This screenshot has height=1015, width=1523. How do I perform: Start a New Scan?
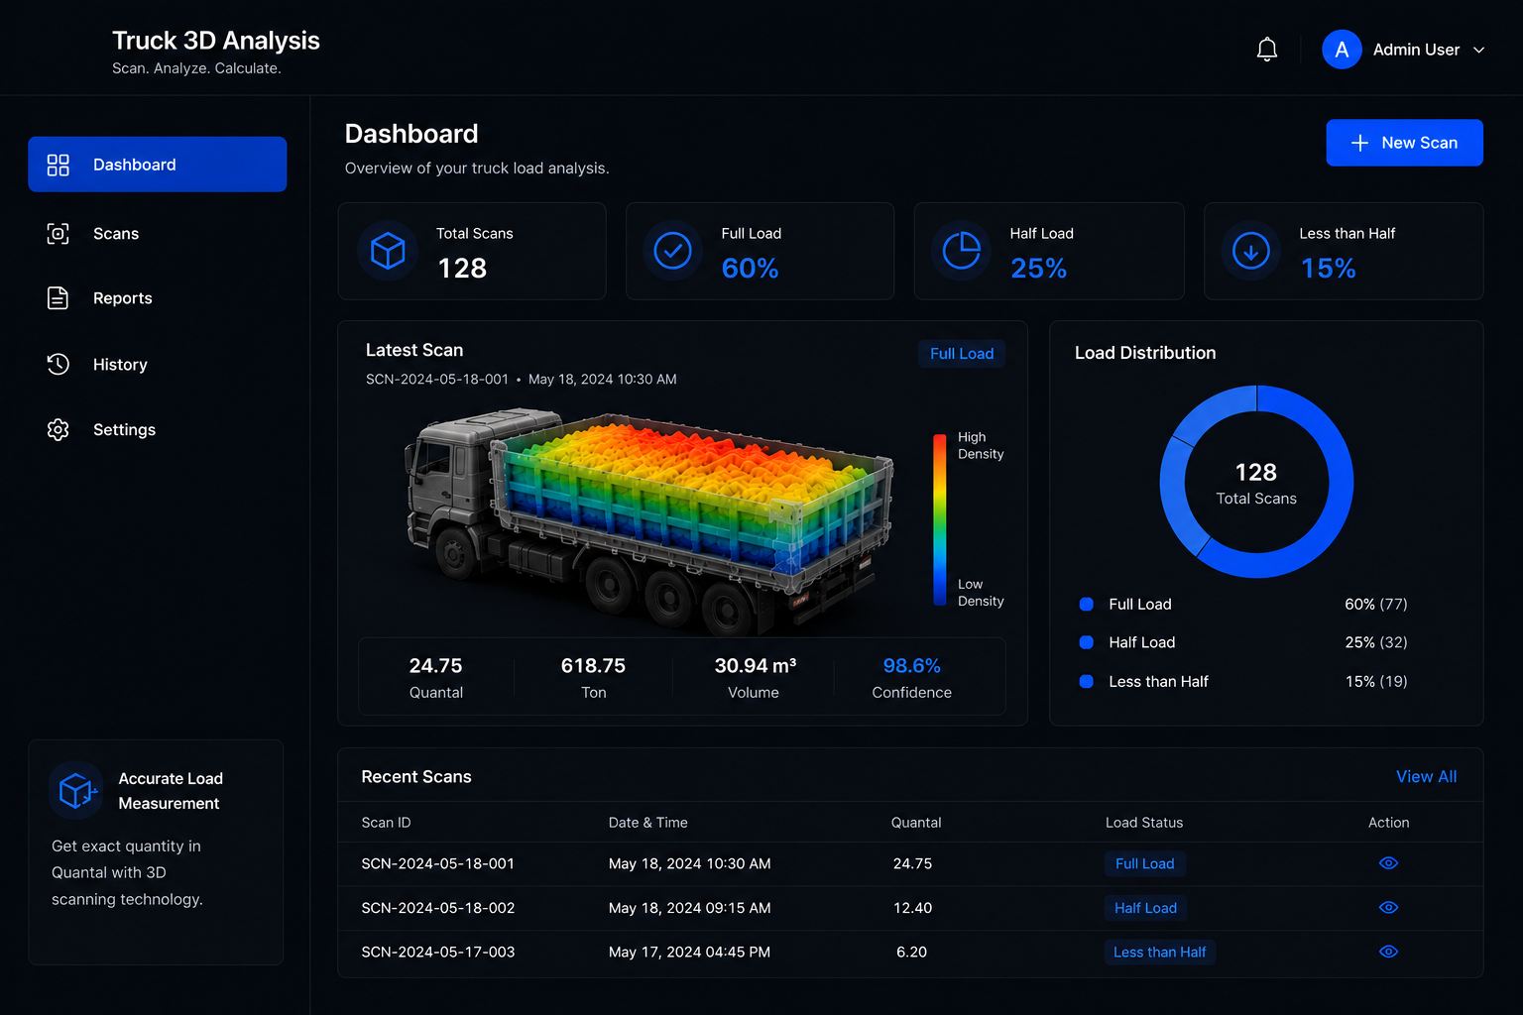[1404, 143]
